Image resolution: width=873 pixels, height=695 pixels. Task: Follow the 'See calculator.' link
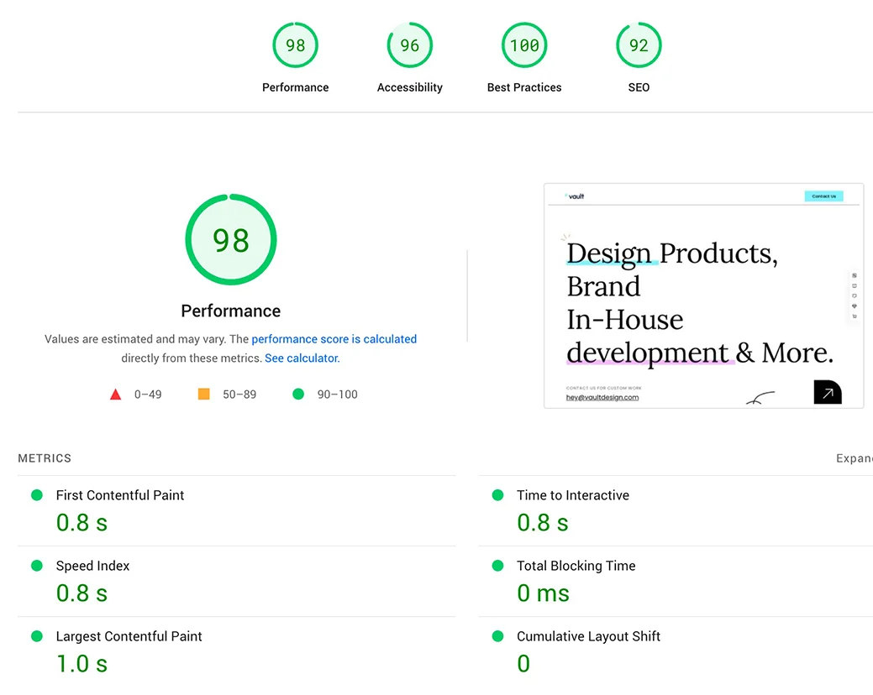pyautogui.click(x=302, y=358)
